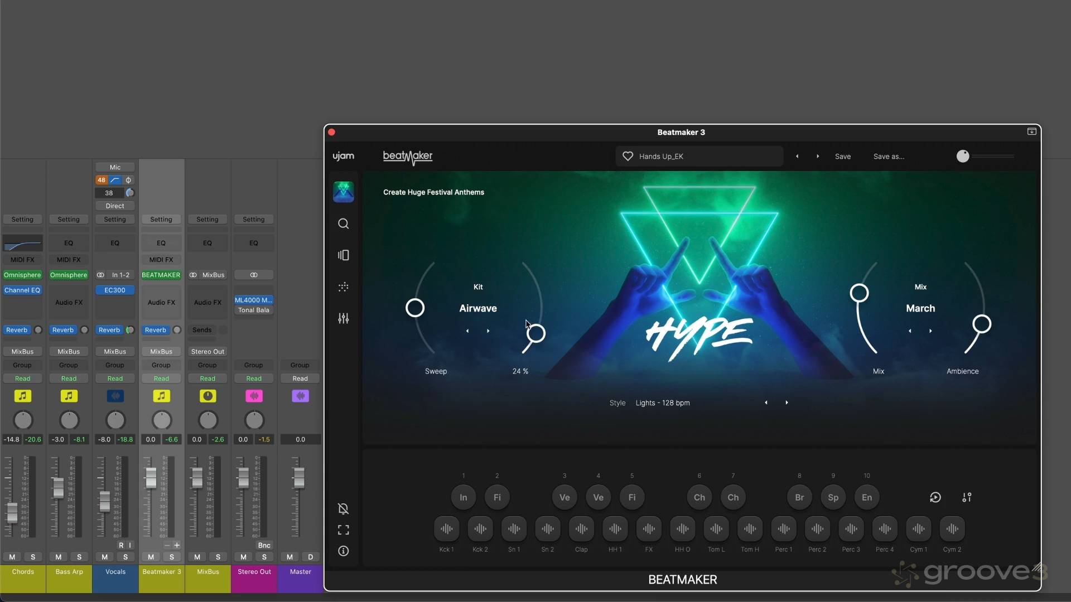Open Setting menu on Chords channel
The image size is (1071, 602).
coord(22,220)
